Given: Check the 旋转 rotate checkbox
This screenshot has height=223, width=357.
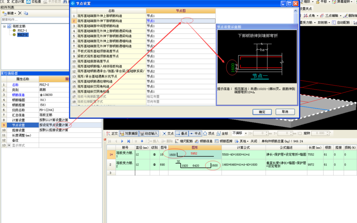Looking at the screenshot, I should 300,133.
